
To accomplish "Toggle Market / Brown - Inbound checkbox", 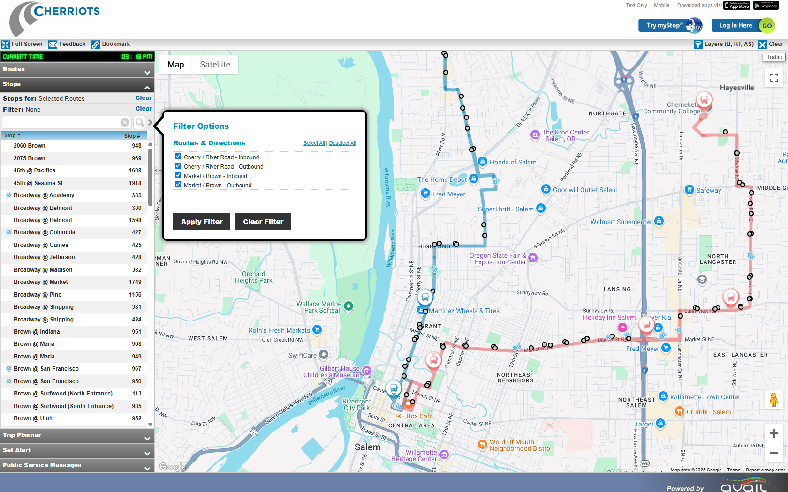I will click(178, 176).
